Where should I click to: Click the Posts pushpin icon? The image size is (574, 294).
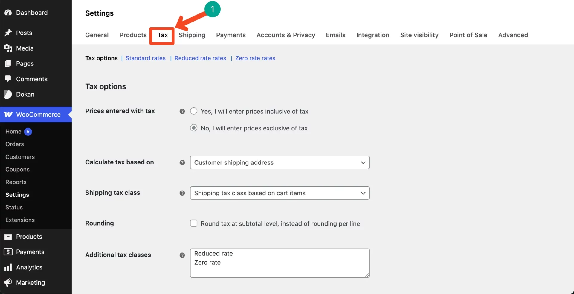(8, 33)
